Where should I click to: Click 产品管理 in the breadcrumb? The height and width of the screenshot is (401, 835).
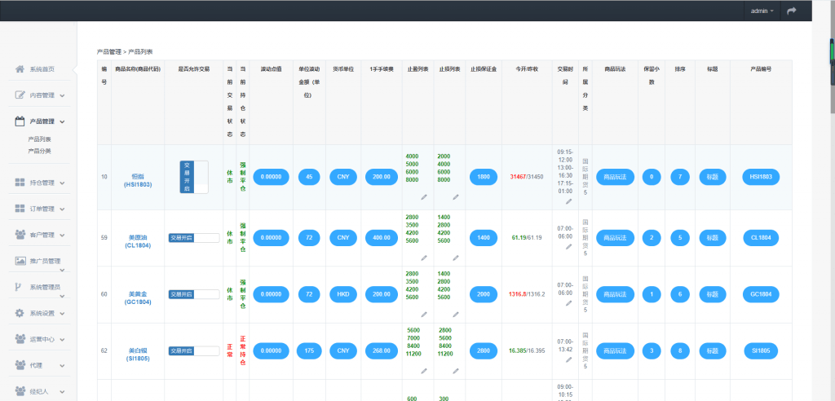(109, 51)
